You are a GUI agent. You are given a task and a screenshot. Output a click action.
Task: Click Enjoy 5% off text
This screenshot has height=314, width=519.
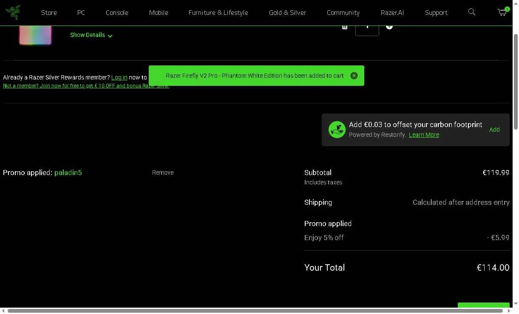tap(324, 238)
